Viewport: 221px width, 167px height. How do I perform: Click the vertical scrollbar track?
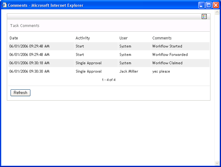point(217,87)
